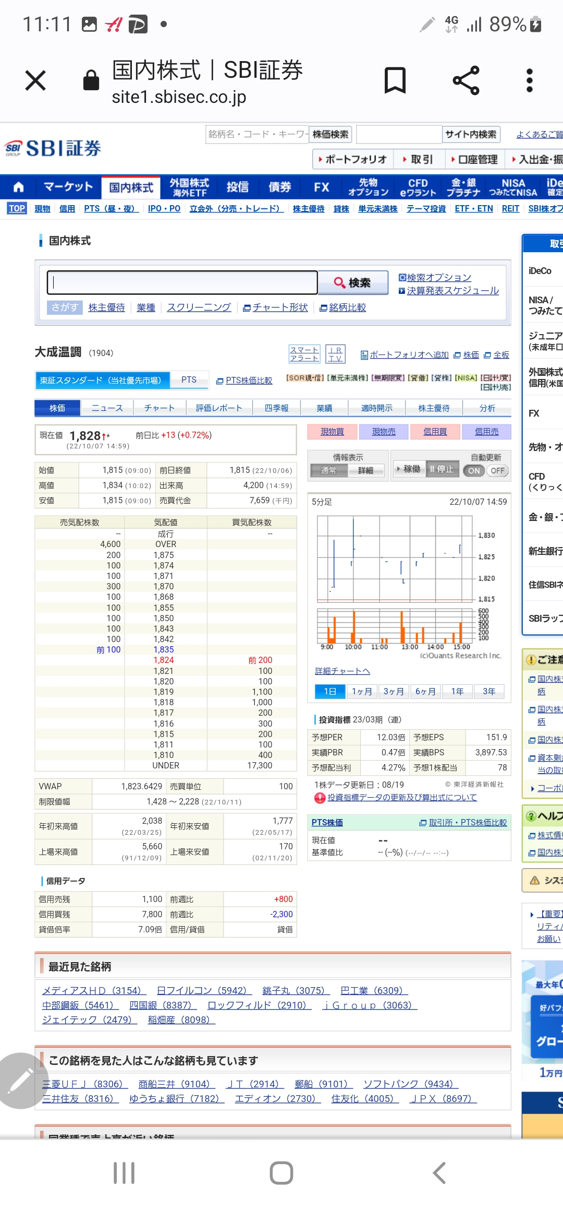Select 1年 chart range
Image resolution: width=563 pixels, height=1209 pixels.
(x=457, y=691)
